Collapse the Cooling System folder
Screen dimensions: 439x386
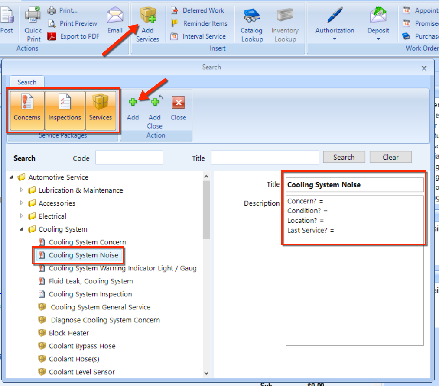(x=22, y=229)
